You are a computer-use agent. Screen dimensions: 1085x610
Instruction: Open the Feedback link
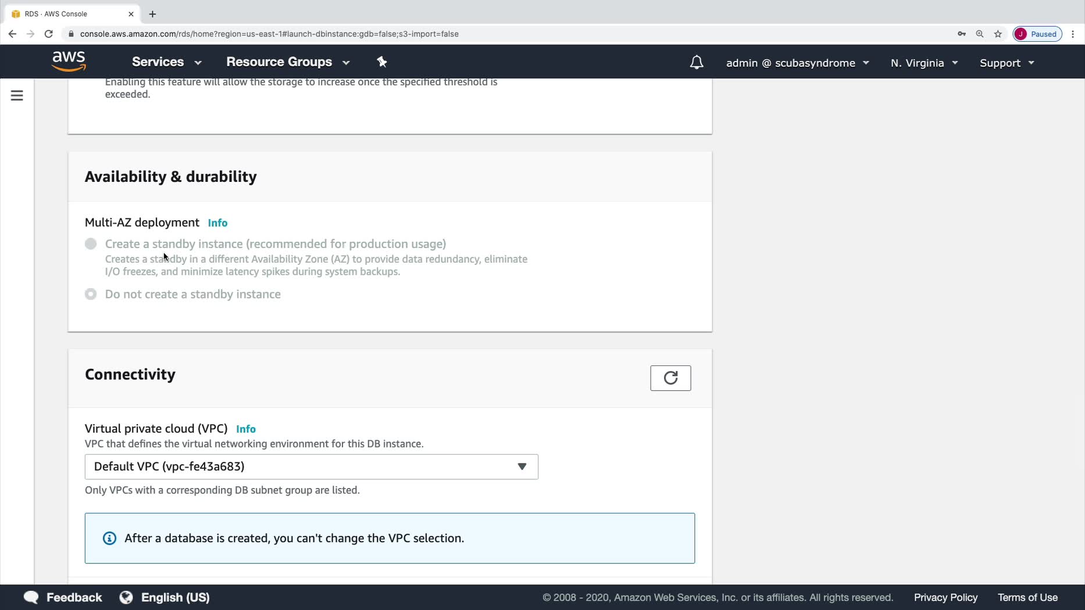[74, 597]
